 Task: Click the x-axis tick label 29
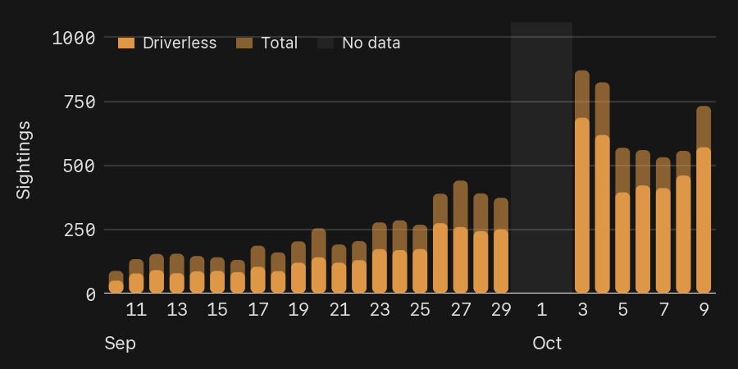pos(501,310)
